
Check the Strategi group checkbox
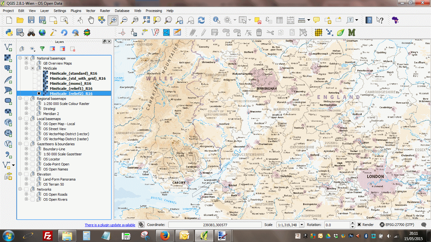32,109
